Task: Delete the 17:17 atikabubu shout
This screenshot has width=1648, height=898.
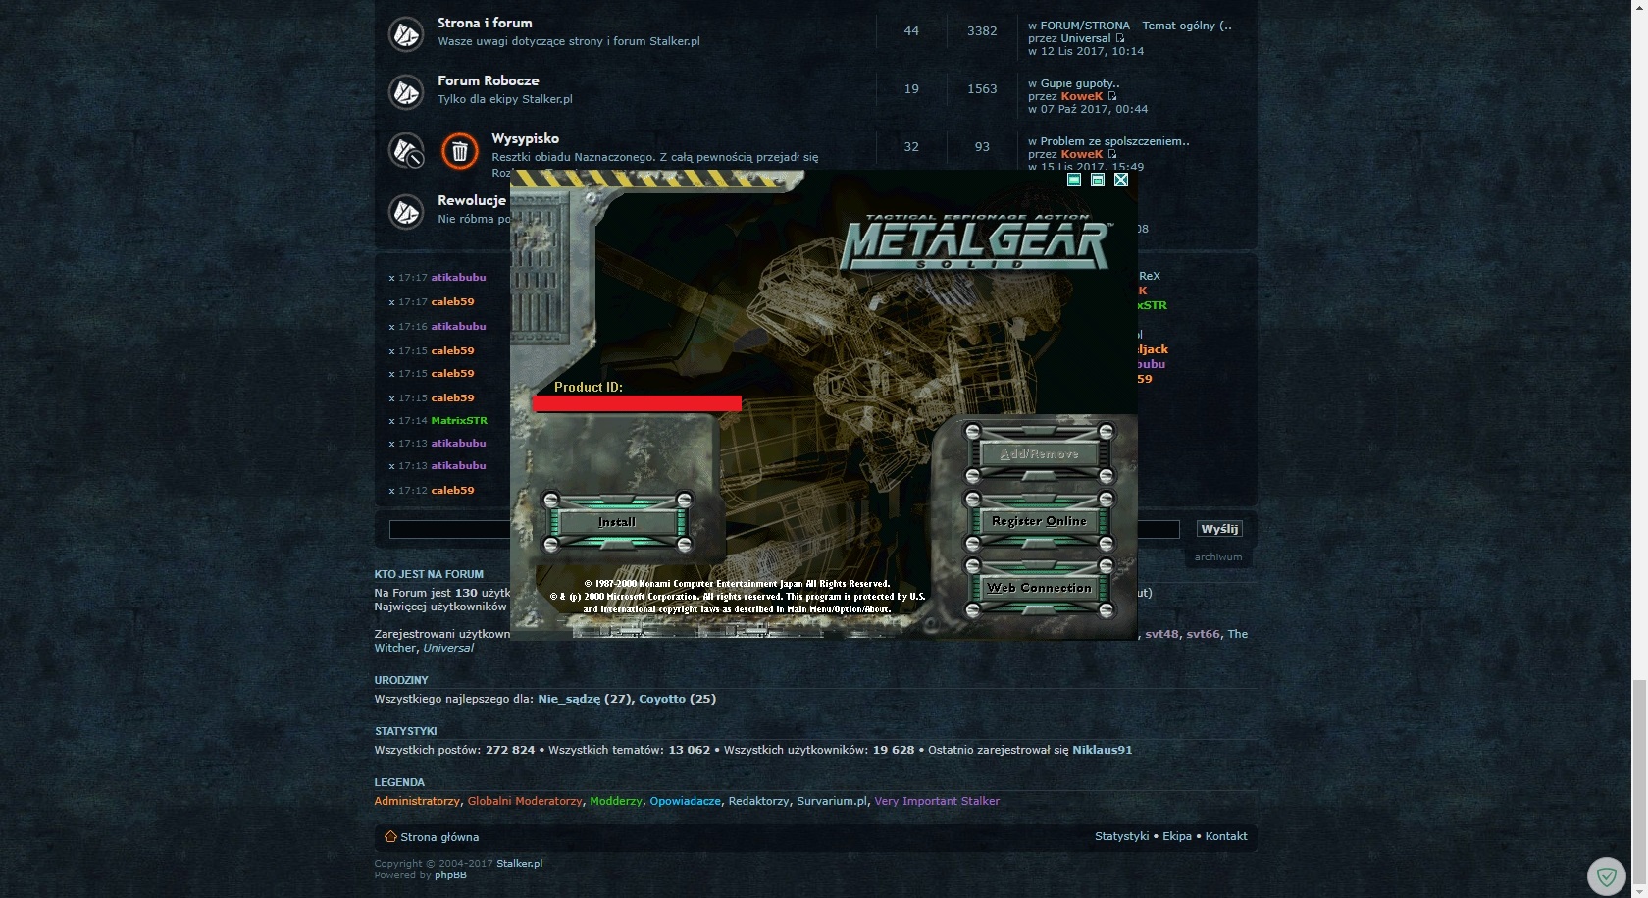Action: (391, 278)
